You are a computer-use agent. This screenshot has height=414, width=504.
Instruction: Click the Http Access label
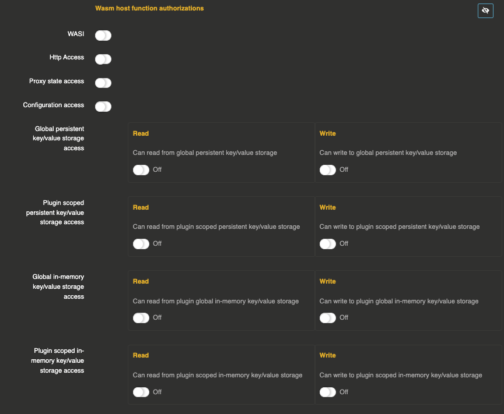[x=66, y=58]
